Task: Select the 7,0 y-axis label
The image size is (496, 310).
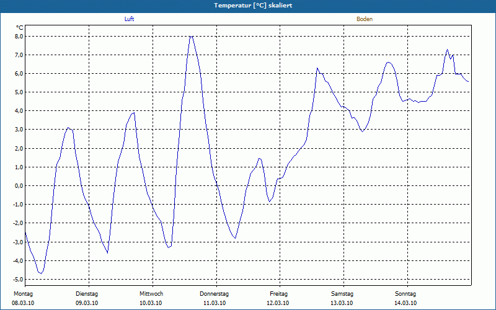Action: click(x=19, y=55)
